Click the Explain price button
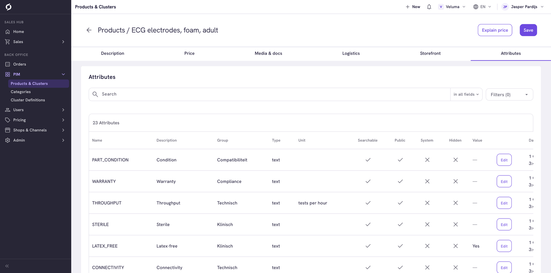 click(x=495, y=30)
